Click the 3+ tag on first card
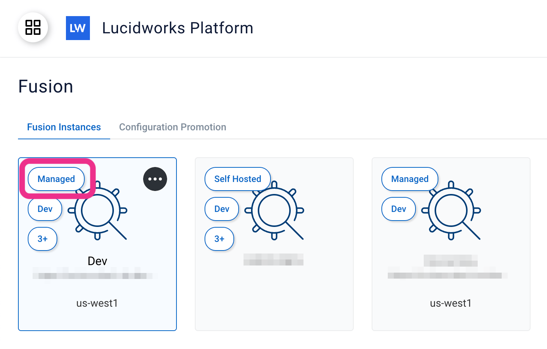547x349 pixels. (43, 239)
